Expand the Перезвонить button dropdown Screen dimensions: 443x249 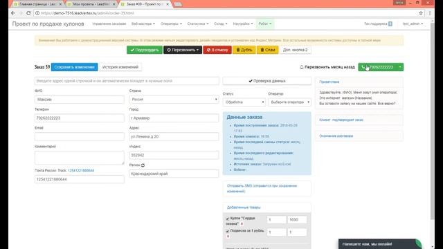tap(183, 50)
